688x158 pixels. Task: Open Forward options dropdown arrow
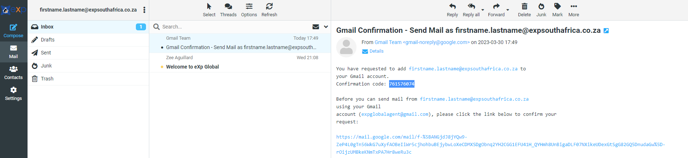pyautogui.click(x=508, y=10)
